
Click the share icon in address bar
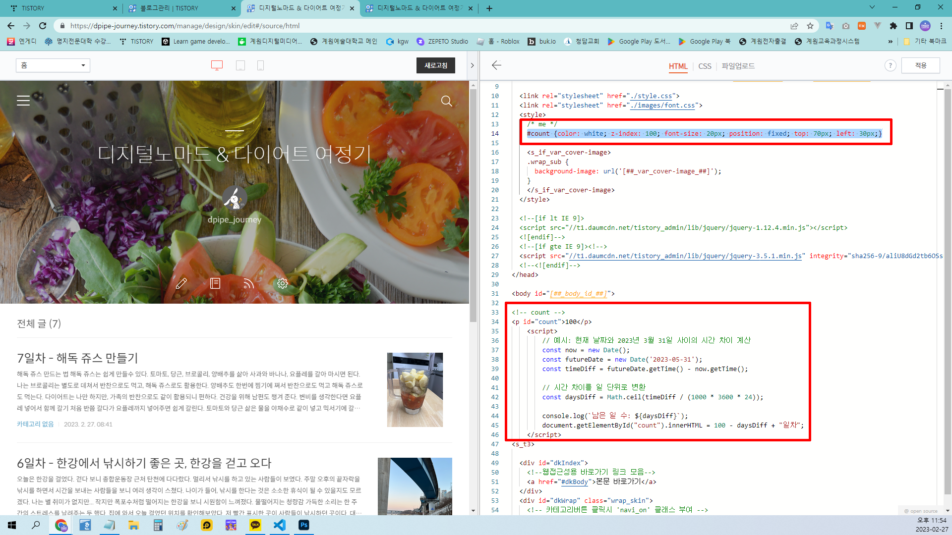tap(794, 26)
